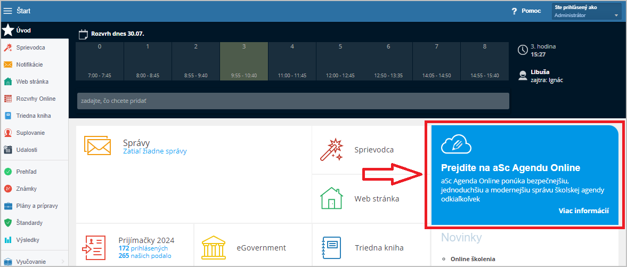This screenshot has height=267, width=627.
Task: Open Rozvrhy Online grid icon
Action: point(7,99)
